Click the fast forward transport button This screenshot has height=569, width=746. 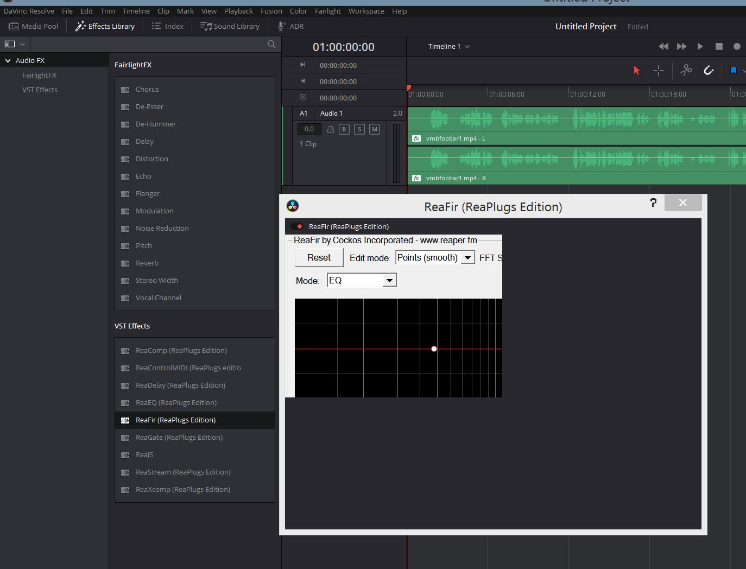[x=682, y=47]
